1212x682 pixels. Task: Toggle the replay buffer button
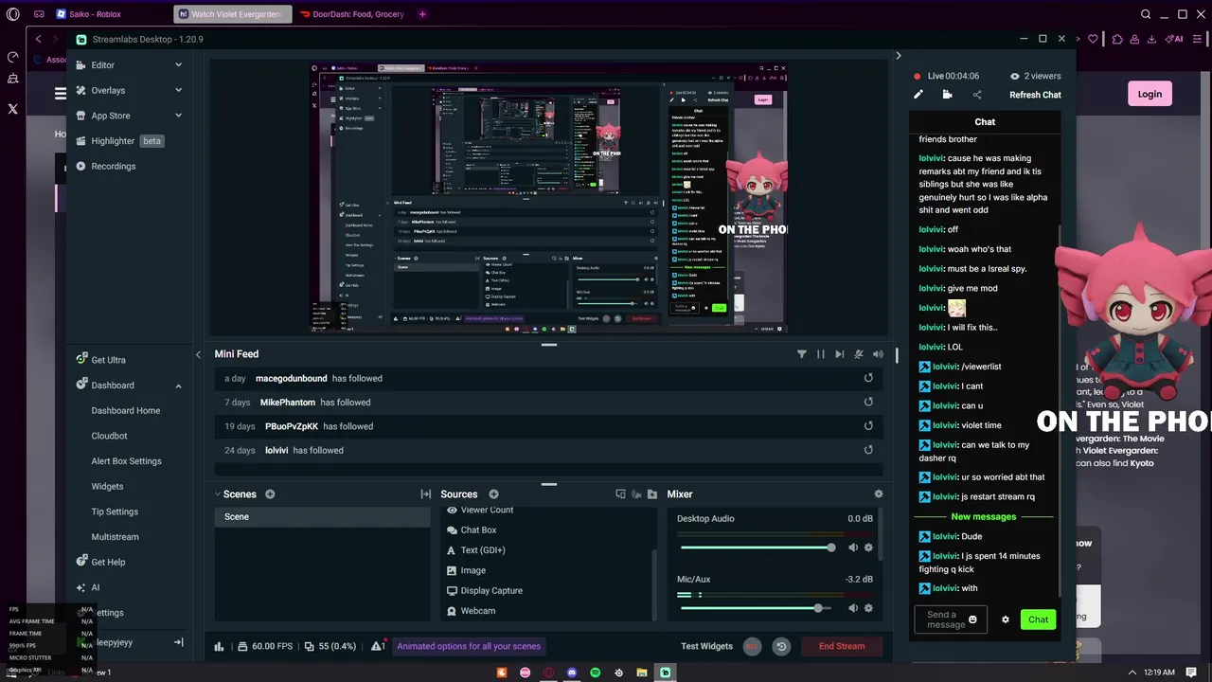coord(781,646)
